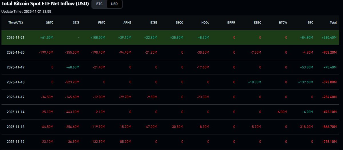
Task: Click the GBTC column header
Action: (49, 23)
